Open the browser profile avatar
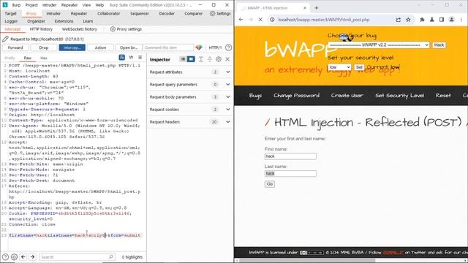 point(452,20)
